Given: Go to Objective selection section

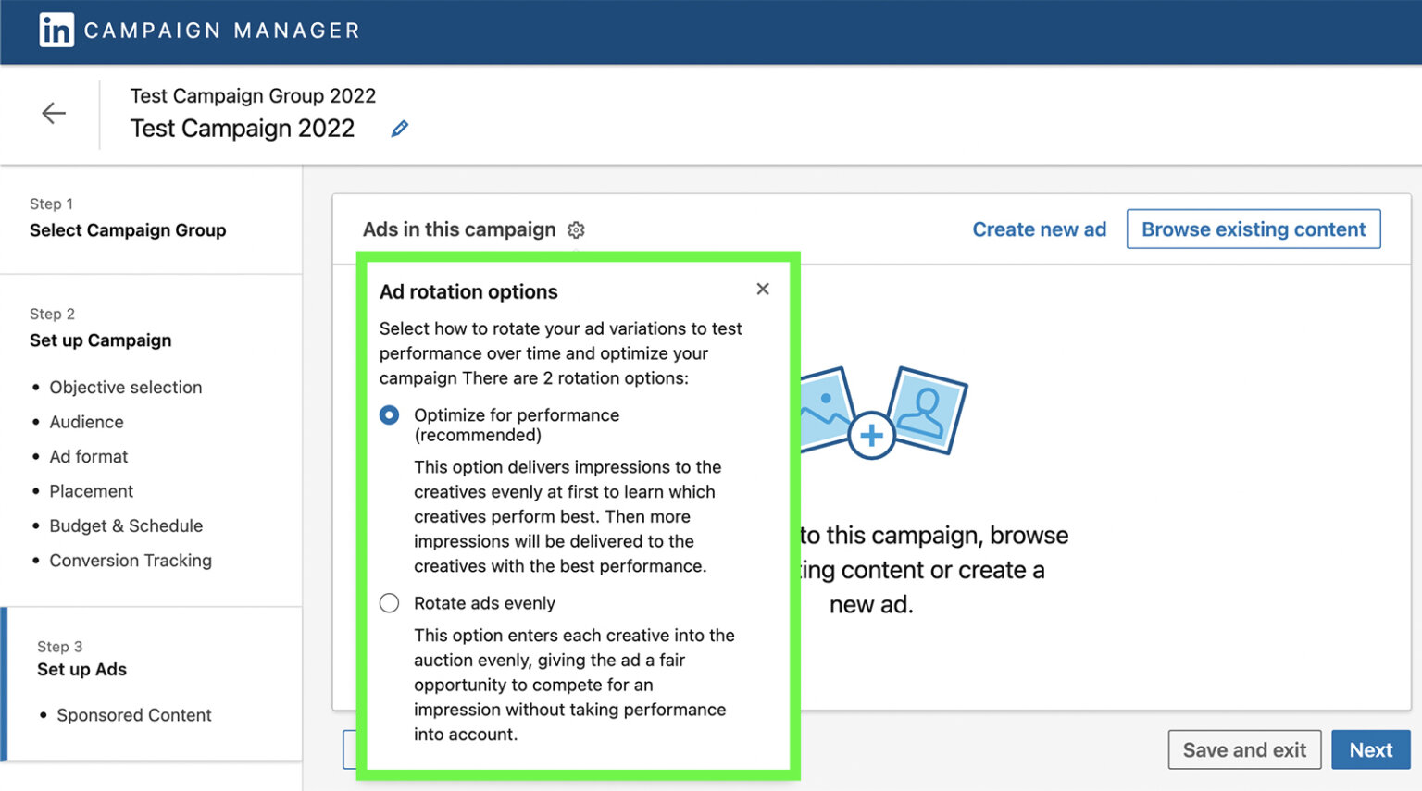Looking at the screenshot, I should tap(126, 388).
